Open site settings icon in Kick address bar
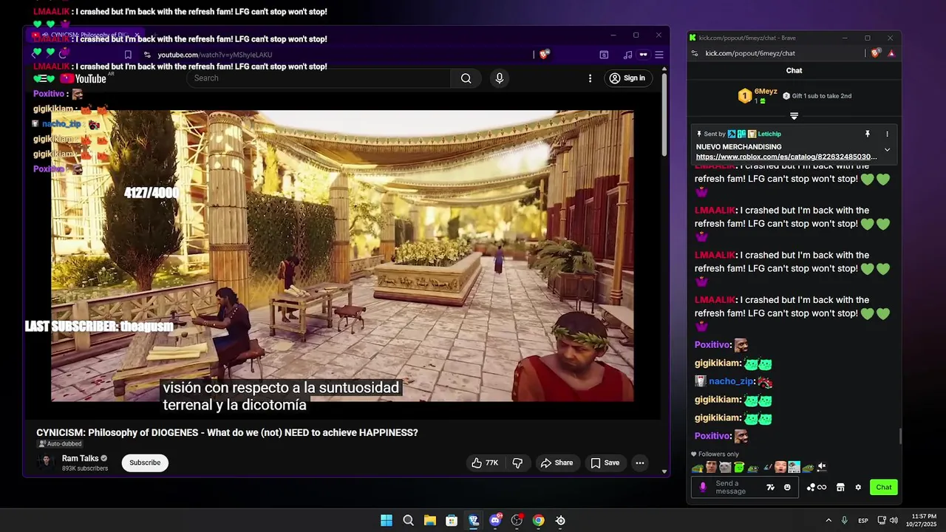The width and height of the screenshot is (946, 532). coord(694,53)
